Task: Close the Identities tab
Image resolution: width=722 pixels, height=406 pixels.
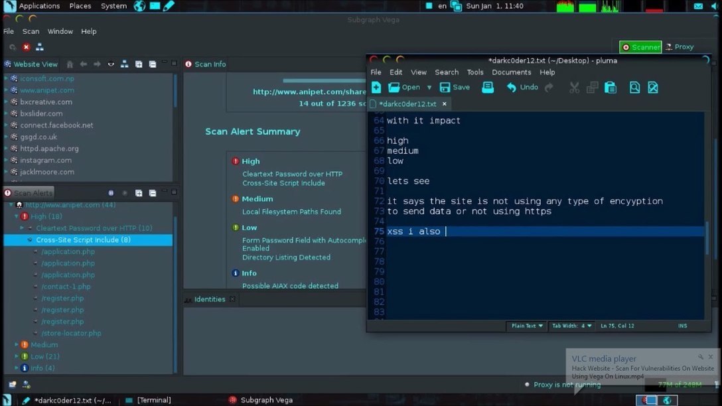Action: tap(232, 299)
